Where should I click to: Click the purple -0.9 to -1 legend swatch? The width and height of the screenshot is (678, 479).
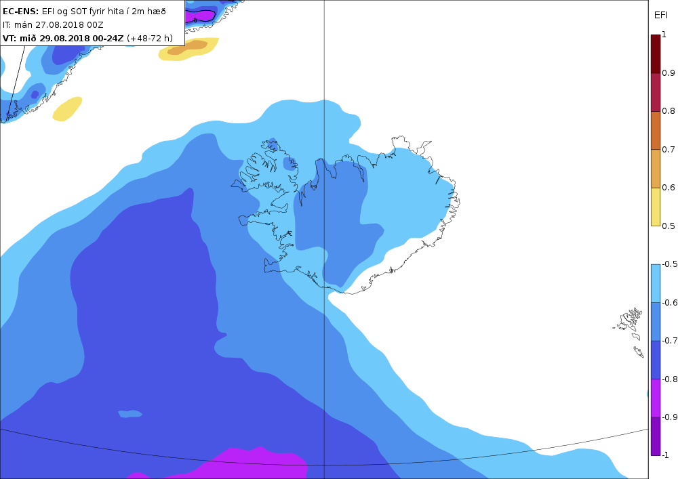tap(656, 436)
